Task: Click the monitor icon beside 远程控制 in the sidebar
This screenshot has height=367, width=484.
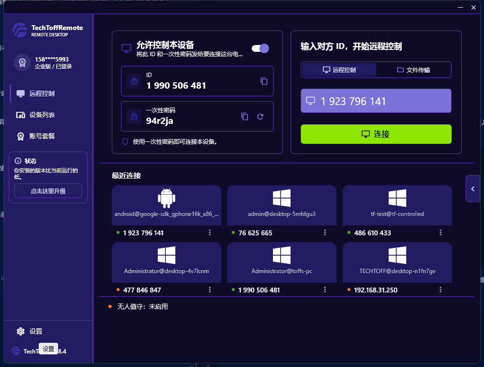Action: (21, 93)
